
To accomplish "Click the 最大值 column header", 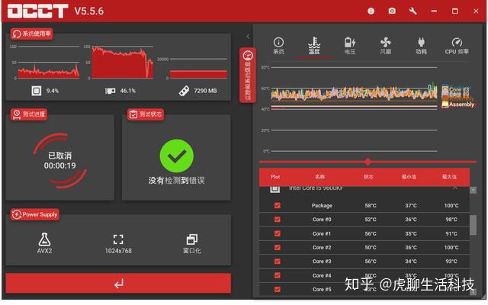I will click(449, 177).
